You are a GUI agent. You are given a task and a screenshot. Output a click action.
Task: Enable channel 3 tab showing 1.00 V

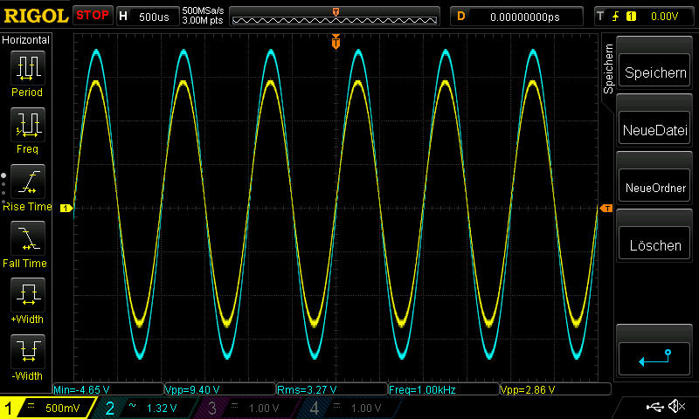pyautogui.click(x=247, y=408)
